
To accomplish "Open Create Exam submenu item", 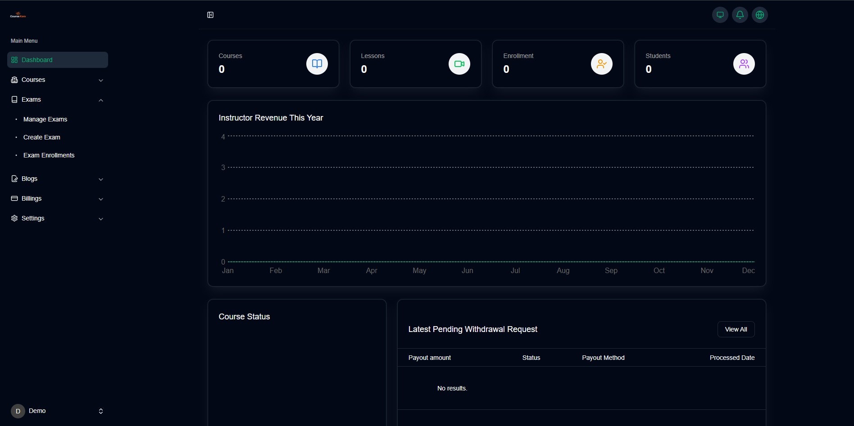I will coord(41,137).
